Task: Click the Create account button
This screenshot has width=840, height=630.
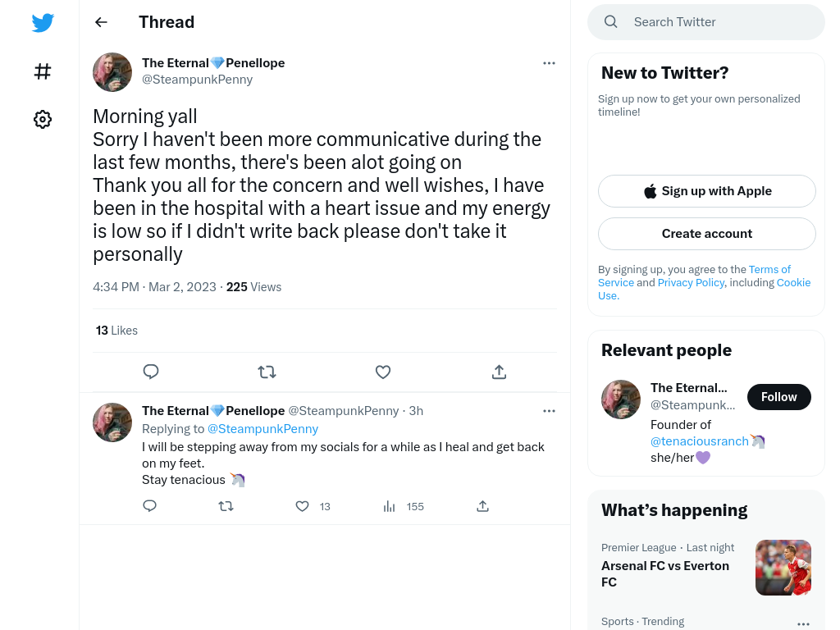Action: click(x=706, y=234)
